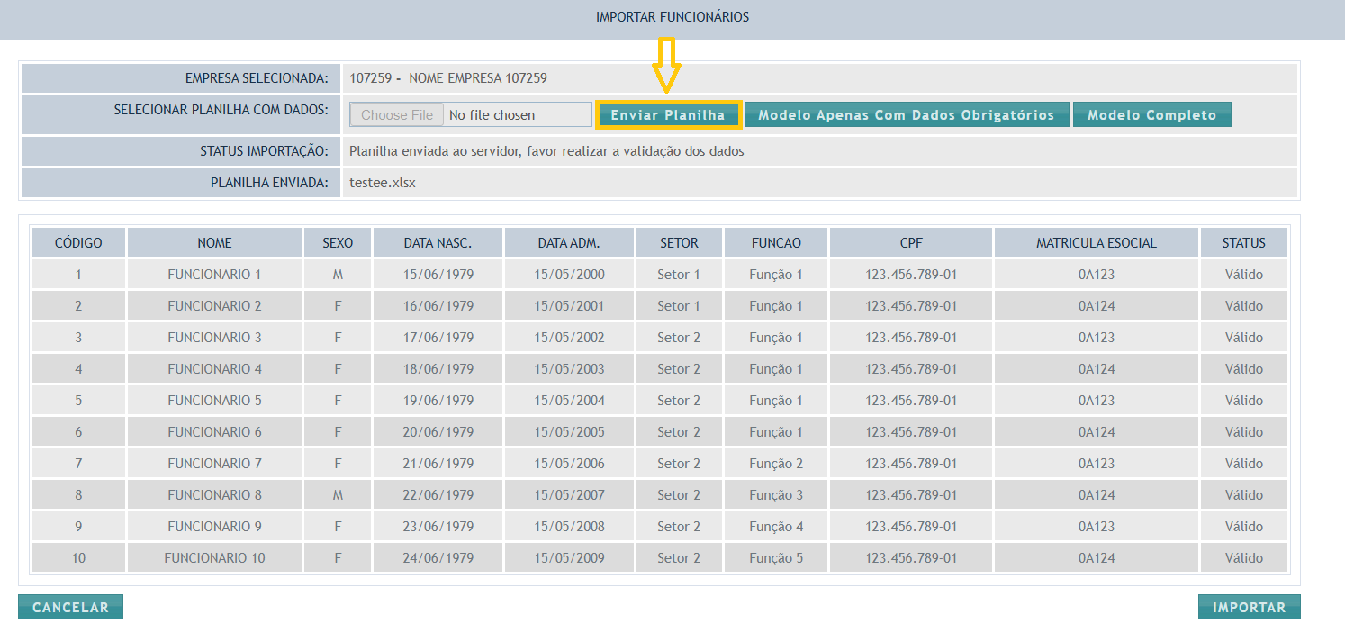
Task: Click the testee.xlsx file name
Action: 383,183
